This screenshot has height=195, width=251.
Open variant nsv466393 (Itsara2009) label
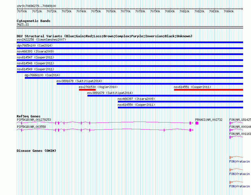36,51
